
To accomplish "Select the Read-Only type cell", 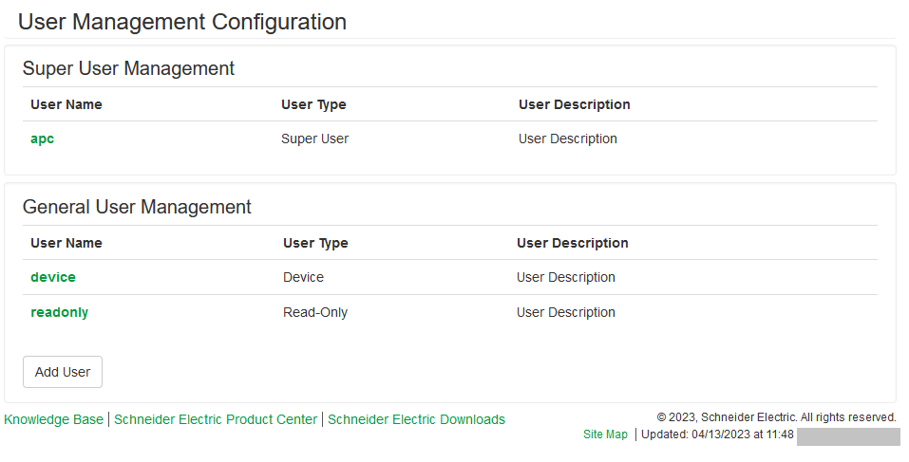I will [315, 313].
